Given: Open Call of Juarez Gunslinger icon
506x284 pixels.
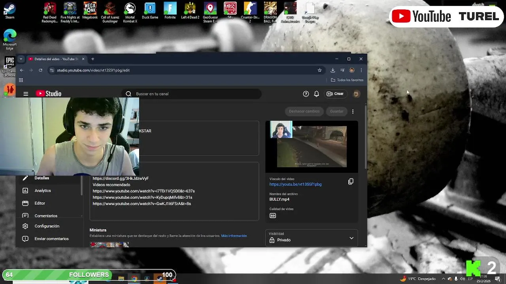Looking at the screenshot, I should [x=110, y=13].
